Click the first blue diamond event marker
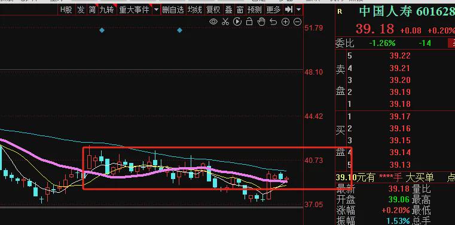 102,30
